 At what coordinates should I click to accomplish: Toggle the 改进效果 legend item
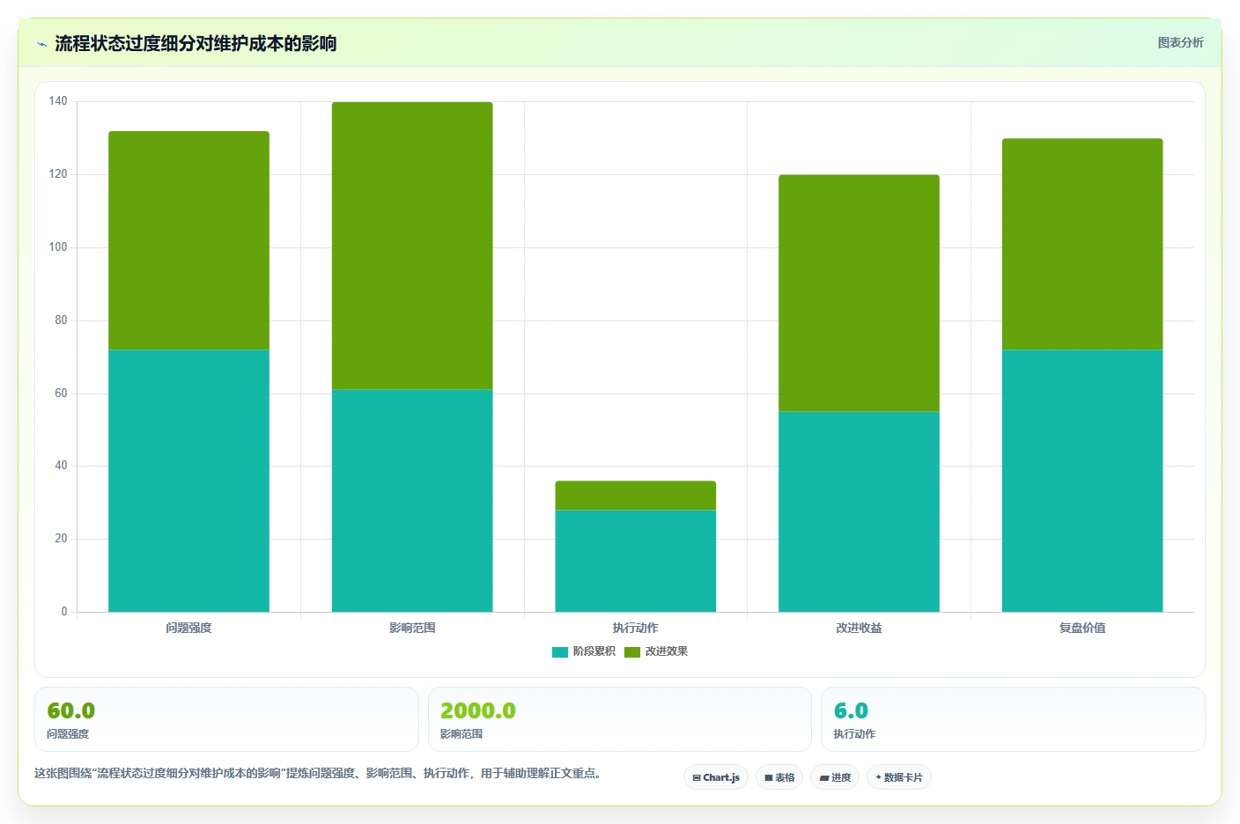[x=656, y=651]
